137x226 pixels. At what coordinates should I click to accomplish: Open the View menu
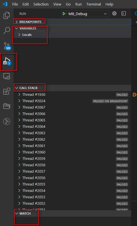pos(57,4)
